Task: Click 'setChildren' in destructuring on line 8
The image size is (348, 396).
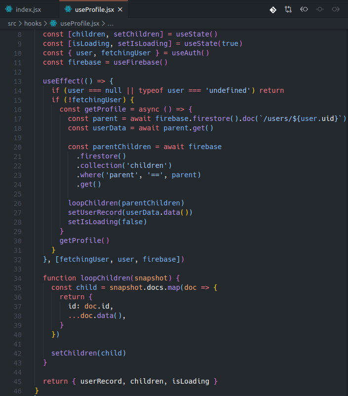Action: click(x=136, y=35)
